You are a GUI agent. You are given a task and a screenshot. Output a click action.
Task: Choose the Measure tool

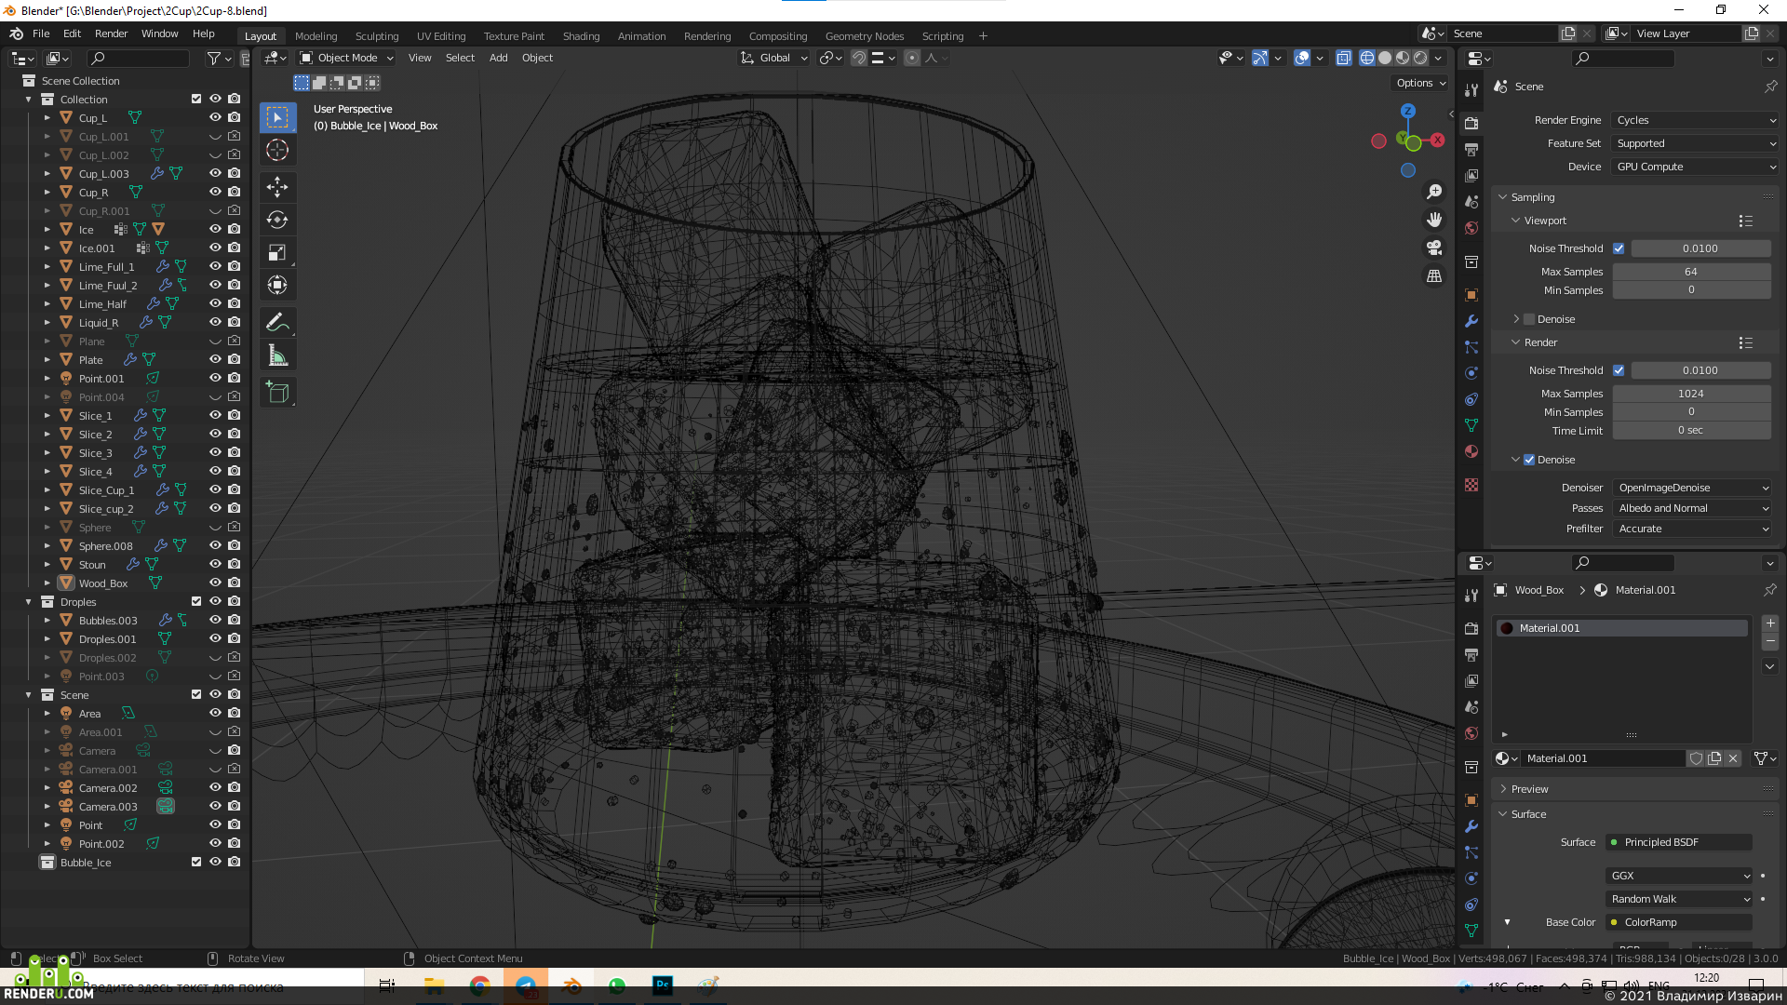[x=277, y=355]
